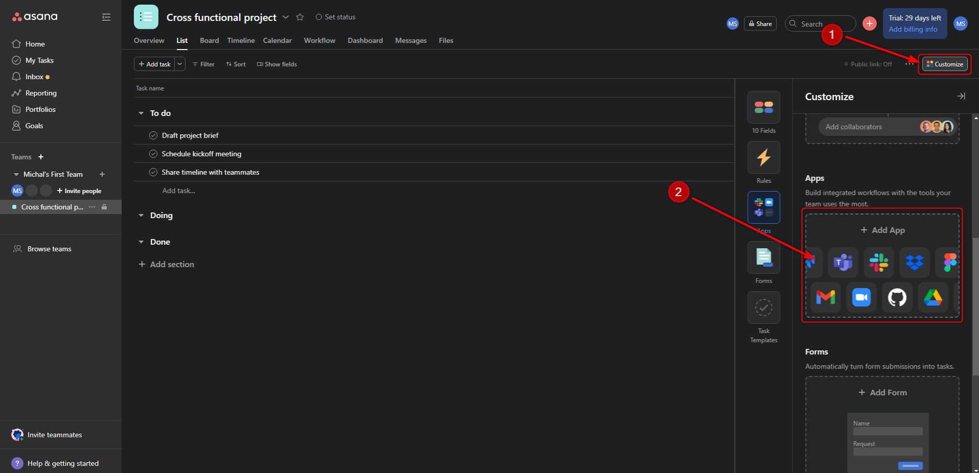
Task: Star the Cross functional project
Action: (300, 17)
